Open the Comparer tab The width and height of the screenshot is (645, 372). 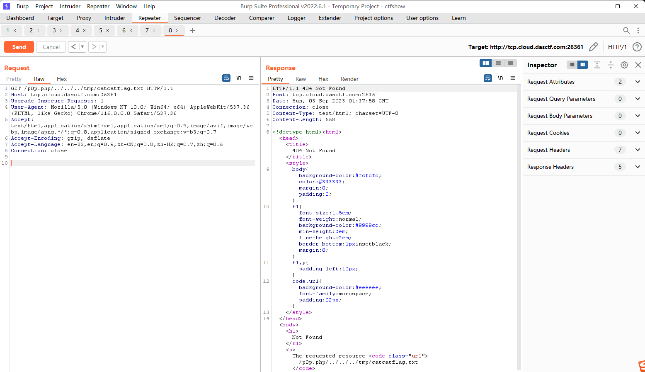pos(262,18)
